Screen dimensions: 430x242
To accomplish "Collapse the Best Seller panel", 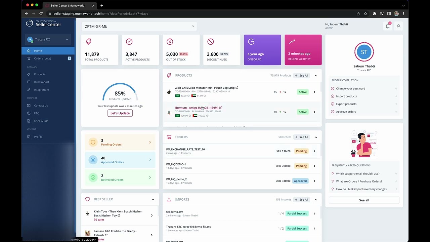I will click(153, 200).
